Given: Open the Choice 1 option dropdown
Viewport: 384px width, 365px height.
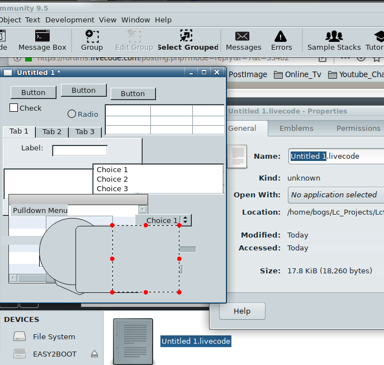Looking at the screenshot, I should tap(163, 220).
